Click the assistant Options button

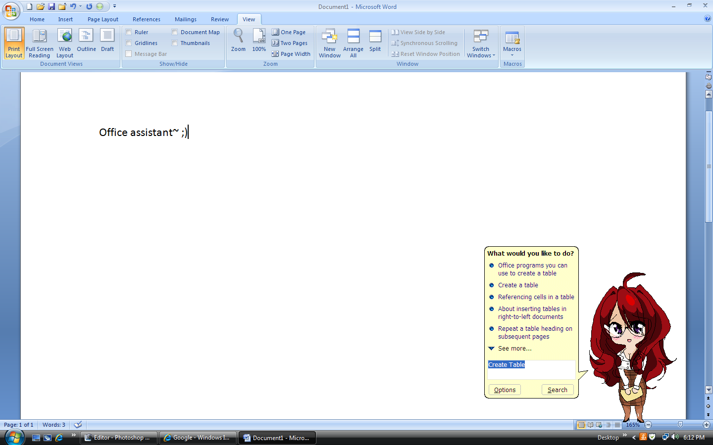(505, 390)
